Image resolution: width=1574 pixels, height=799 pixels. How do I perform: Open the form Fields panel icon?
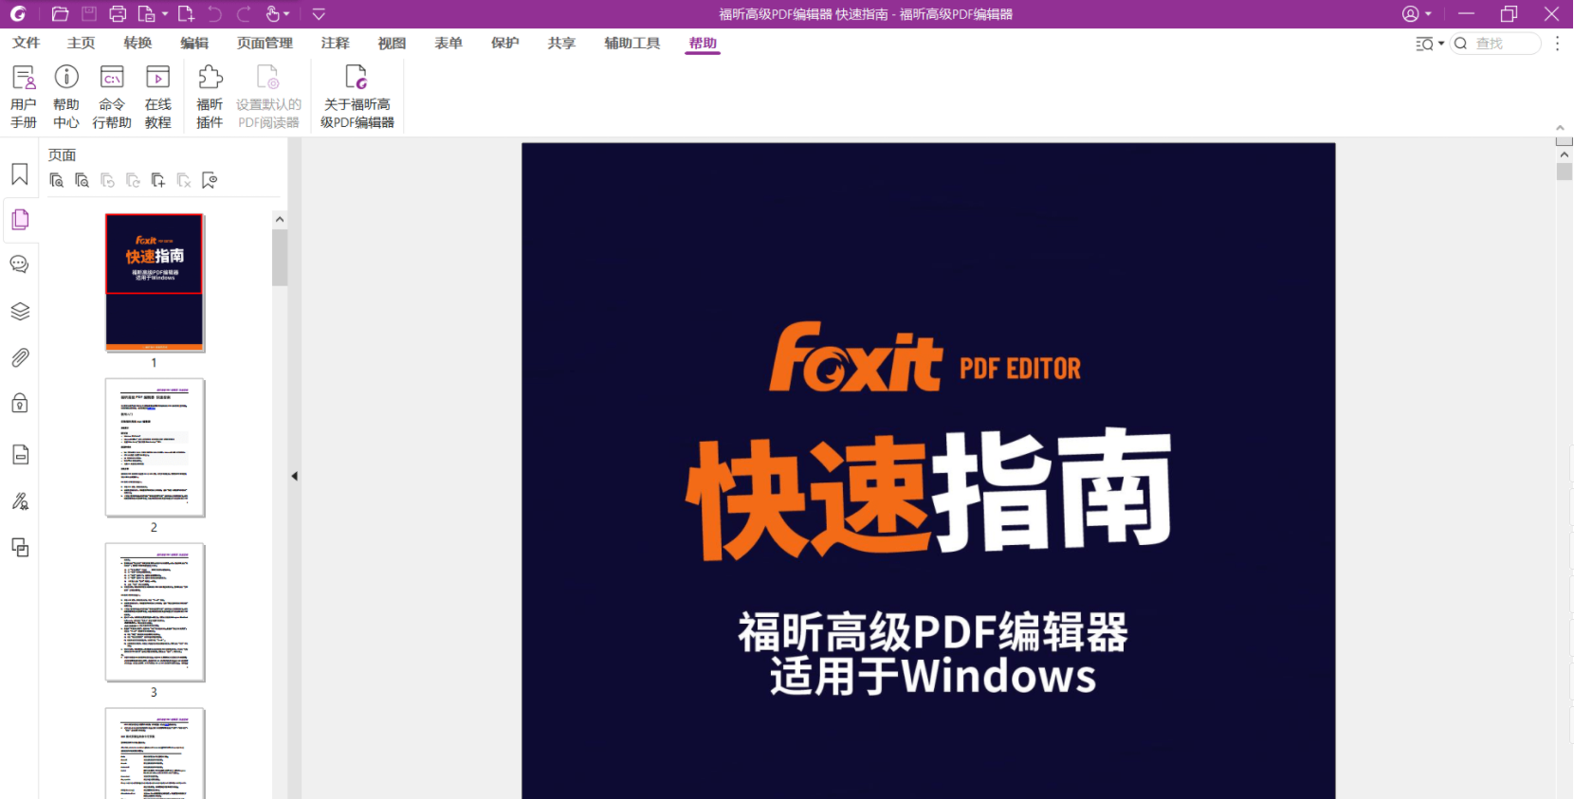pyautogui.click(x=20, y=454)
